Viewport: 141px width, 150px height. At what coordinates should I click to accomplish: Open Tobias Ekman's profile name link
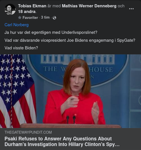[32, 6]
